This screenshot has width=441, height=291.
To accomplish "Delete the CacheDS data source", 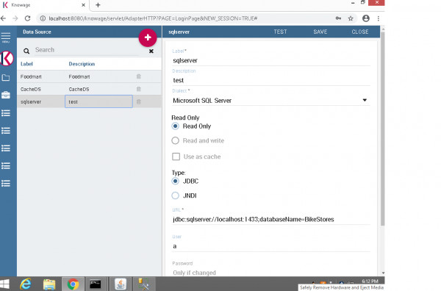I will point(139,89).
